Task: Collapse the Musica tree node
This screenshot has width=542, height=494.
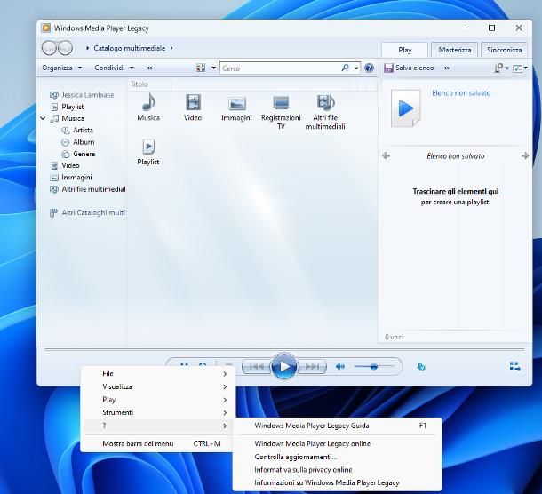Action: (x=43, y=118)
